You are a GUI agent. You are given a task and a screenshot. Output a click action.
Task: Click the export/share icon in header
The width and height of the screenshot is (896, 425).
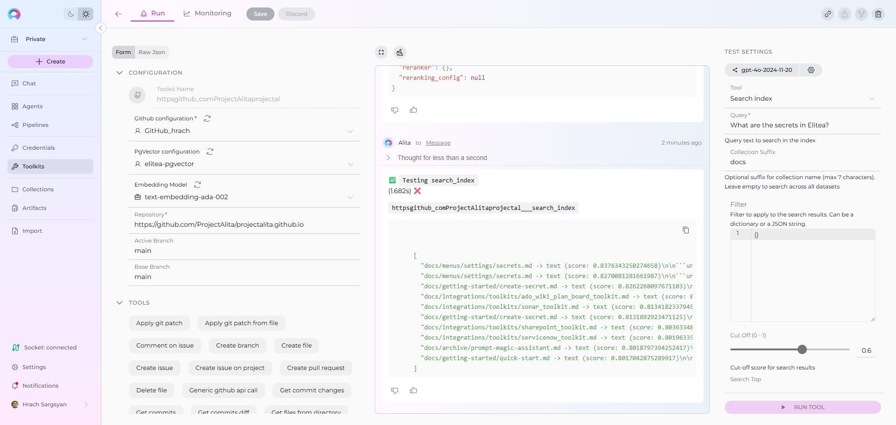[845, 14]
